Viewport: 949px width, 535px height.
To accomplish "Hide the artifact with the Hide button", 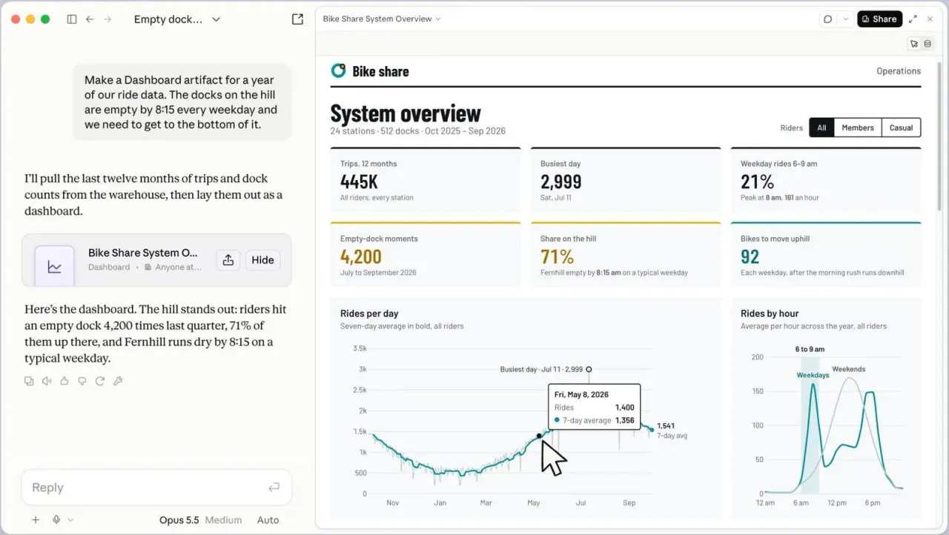I will tap(262, 260).
